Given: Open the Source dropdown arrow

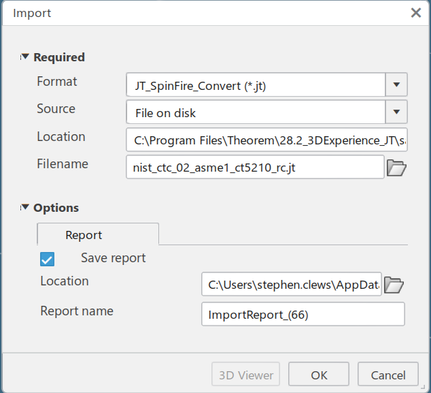Looking at the screenshot, I should point(396,112).
